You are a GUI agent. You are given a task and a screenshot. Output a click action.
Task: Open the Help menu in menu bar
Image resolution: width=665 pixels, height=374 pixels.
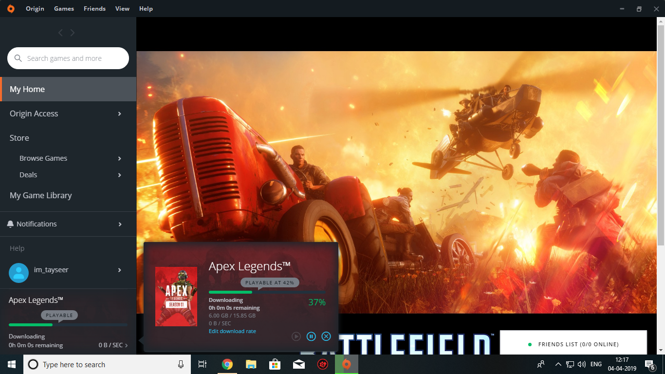[x=146, y=9]
